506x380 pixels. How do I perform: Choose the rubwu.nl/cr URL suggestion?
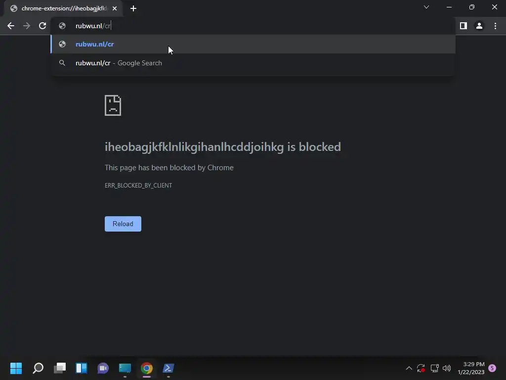pos(253,44)
